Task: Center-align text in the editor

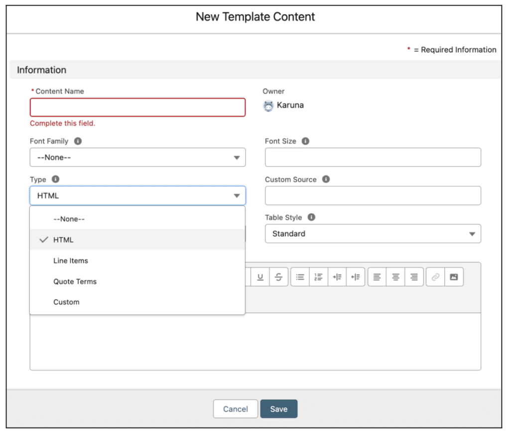Action: [x=395, y=277]
